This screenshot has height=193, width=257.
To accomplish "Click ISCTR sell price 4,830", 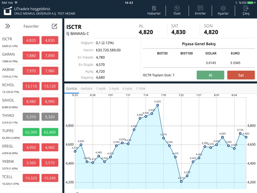I will pyautogui.click(x=50, y=40).
